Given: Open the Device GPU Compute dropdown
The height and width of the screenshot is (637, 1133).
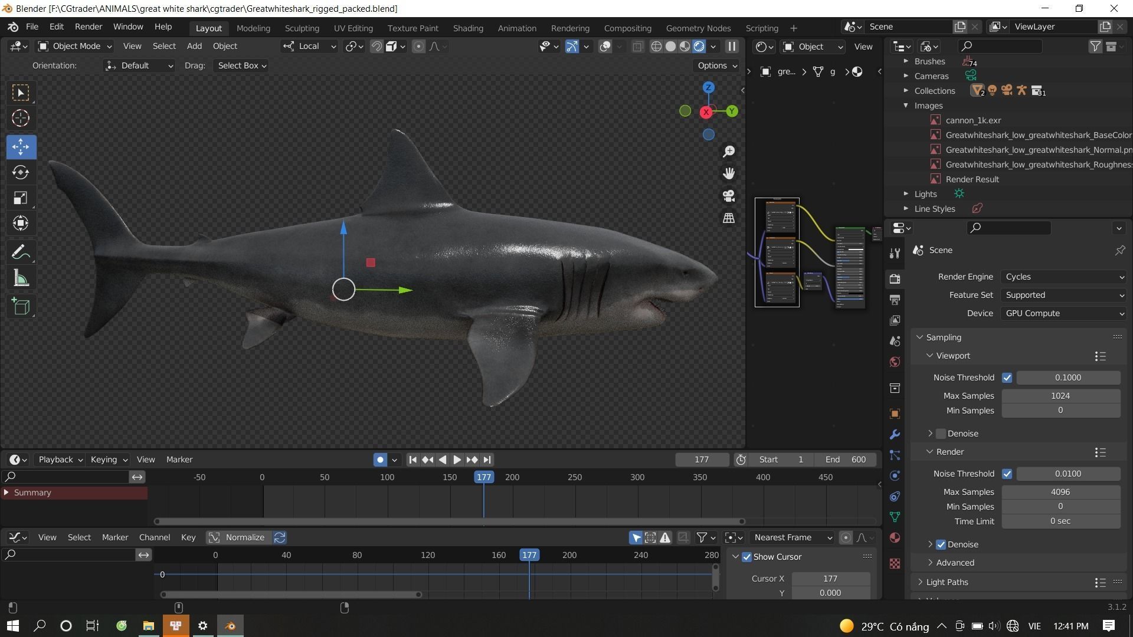Looking at the screenshot, I should 1063,314.
